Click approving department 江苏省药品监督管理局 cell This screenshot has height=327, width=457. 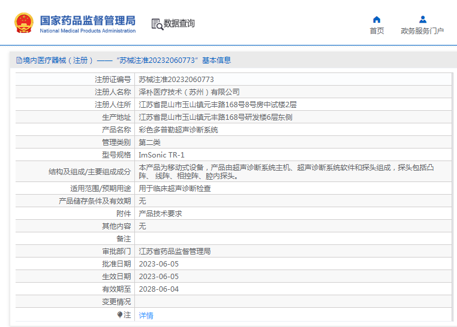(x=175, y=251)
